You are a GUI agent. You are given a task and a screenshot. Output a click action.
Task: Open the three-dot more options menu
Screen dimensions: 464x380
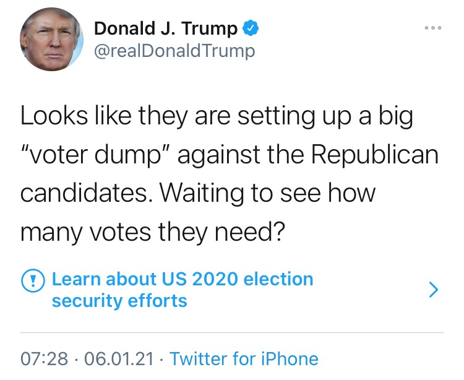pos(433,29)
